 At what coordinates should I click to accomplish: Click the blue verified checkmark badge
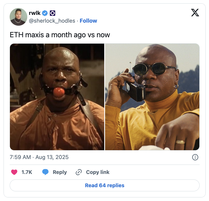45,13
